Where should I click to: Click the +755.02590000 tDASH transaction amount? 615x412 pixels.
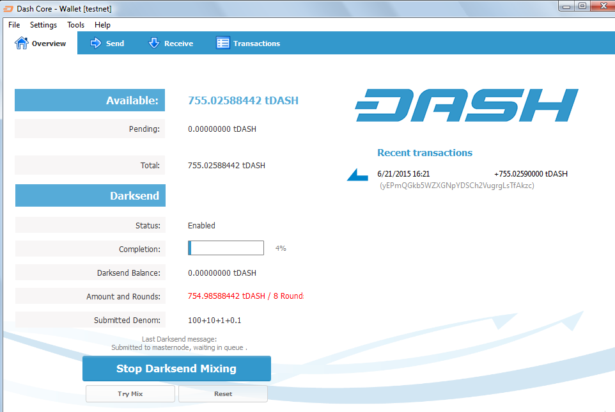(531, 174)
